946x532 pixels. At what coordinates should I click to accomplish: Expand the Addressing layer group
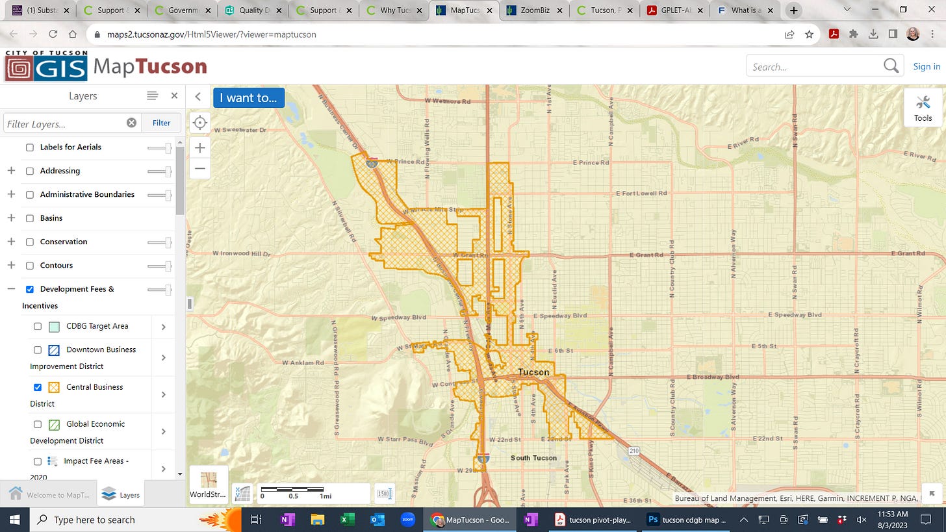tap(11, 171)
